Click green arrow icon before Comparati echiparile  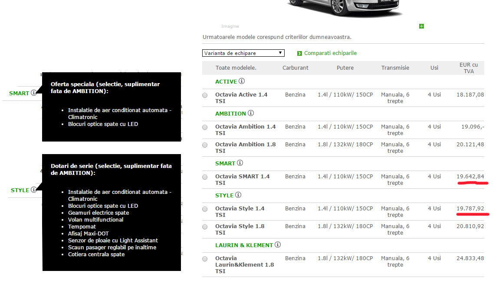(x=299, y=53)
